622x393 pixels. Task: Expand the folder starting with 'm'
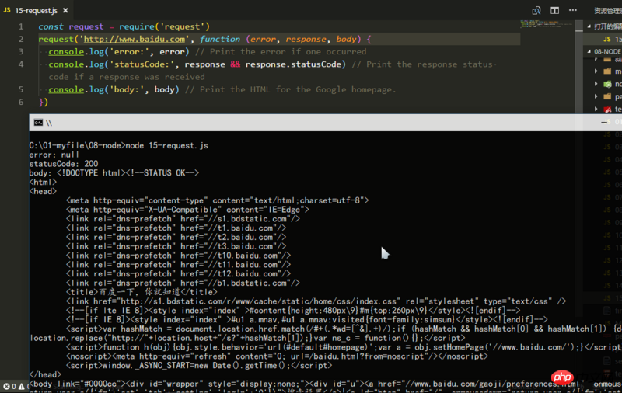(x=596, y=71)
